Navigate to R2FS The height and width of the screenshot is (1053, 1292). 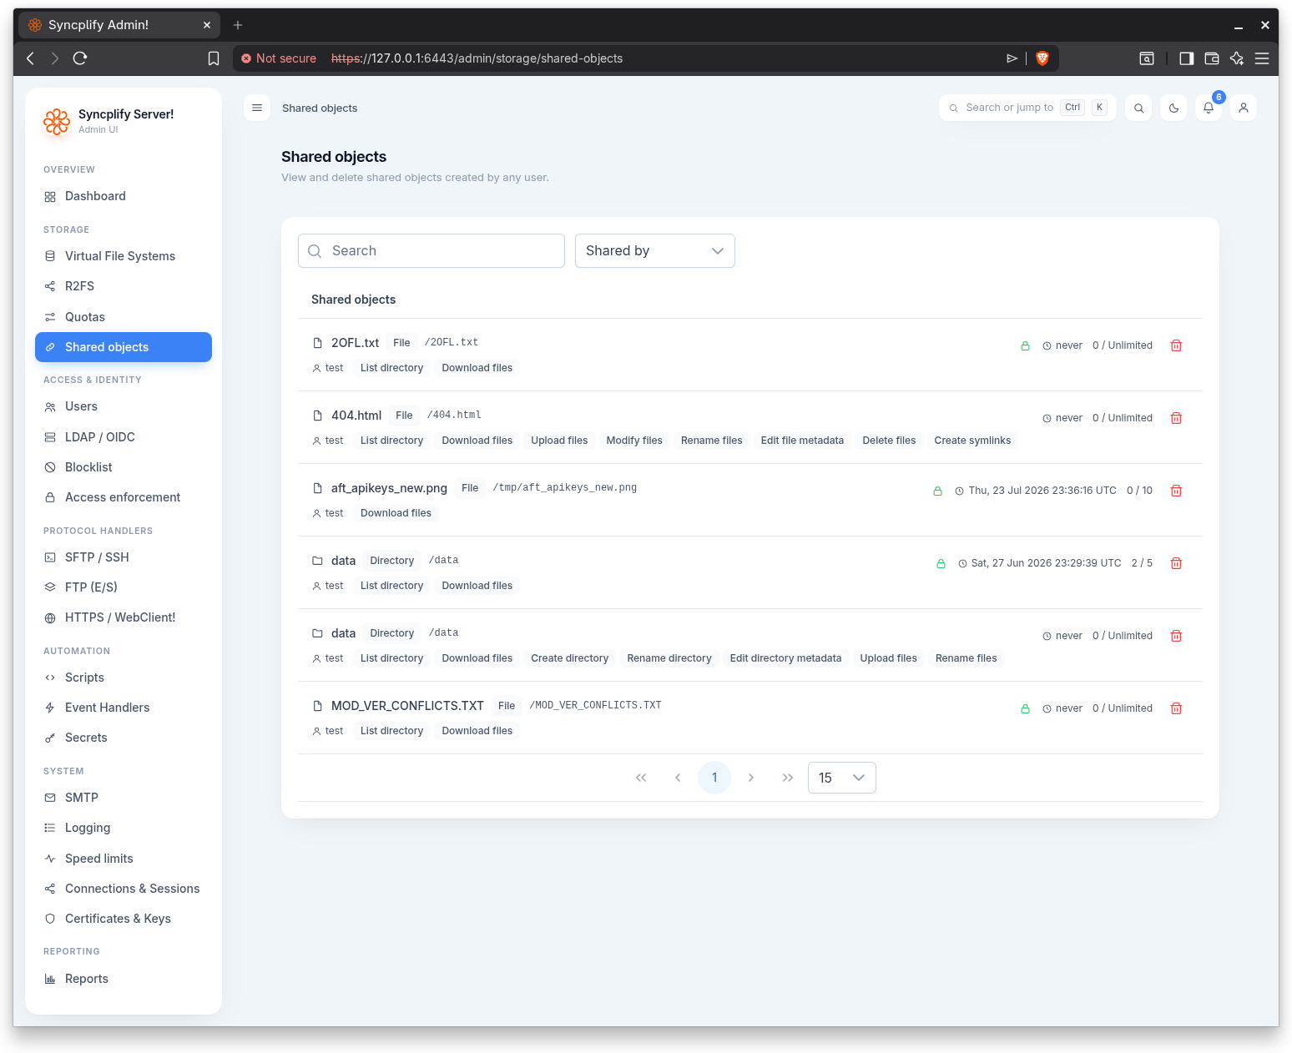(124, 286)
